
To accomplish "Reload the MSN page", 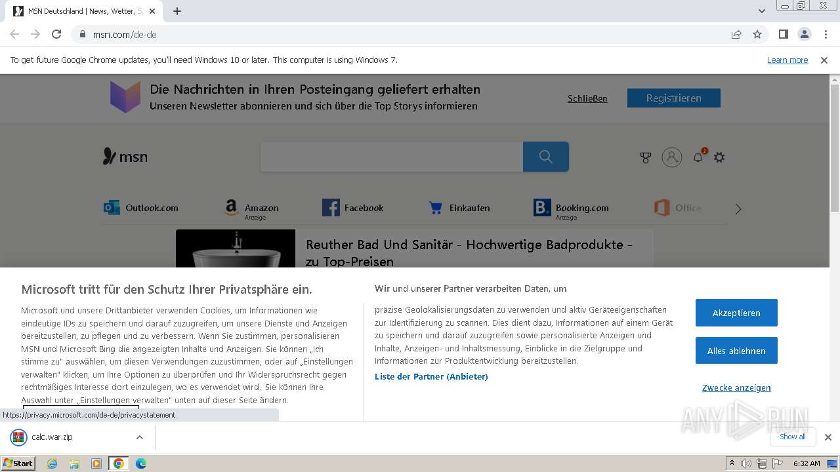I will (x=56, y=34).
